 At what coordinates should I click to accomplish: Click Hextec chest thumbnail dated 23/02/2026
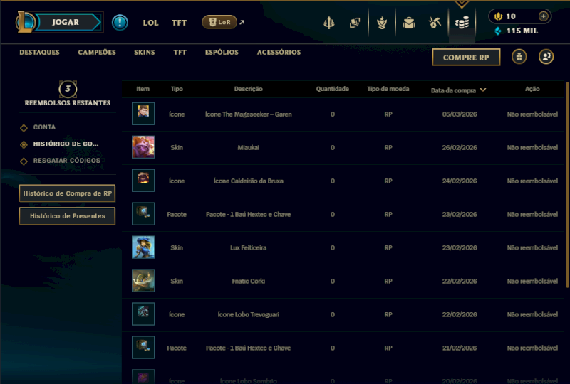pyautogui.click(x=143, y=214)
